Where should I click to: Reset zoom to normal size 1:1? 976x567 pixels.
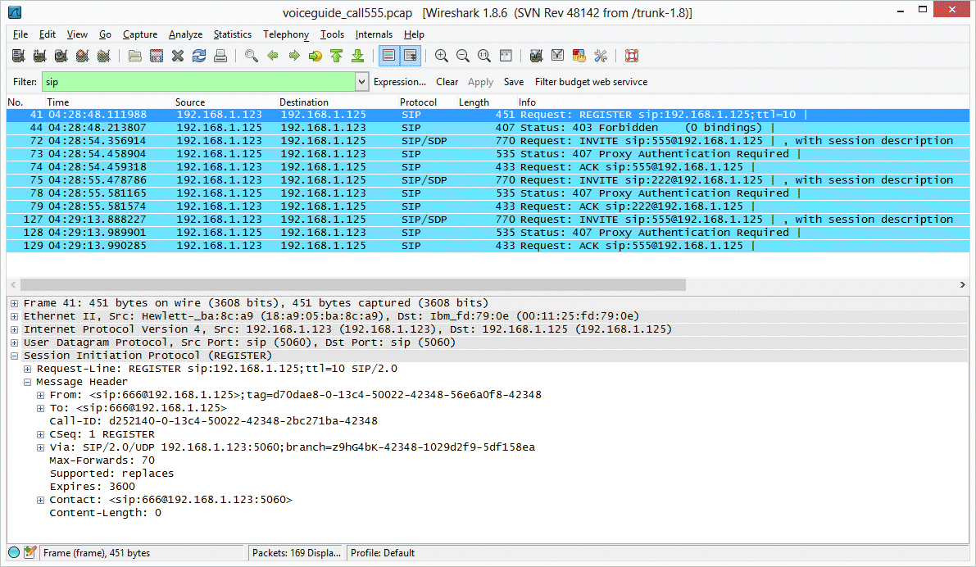[484, 56]
